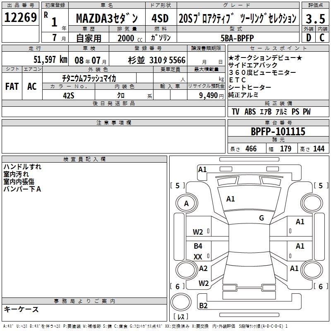The width and height of the screenshot is (331, 331).
Task: Select inspector note "室内汚れ"
Action: (x=16, y=174)
